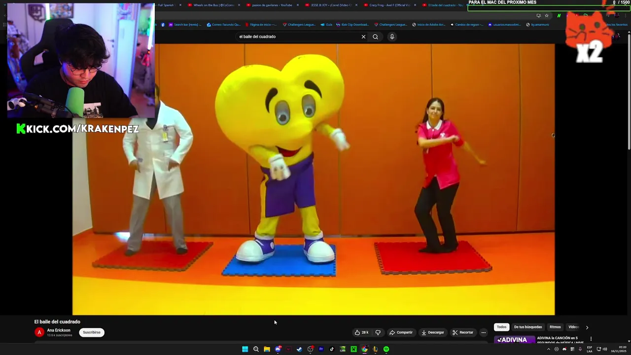Open Ana Erickson channel name link
This screenshot has height=355, width=631.
click(x=59, y=330)
